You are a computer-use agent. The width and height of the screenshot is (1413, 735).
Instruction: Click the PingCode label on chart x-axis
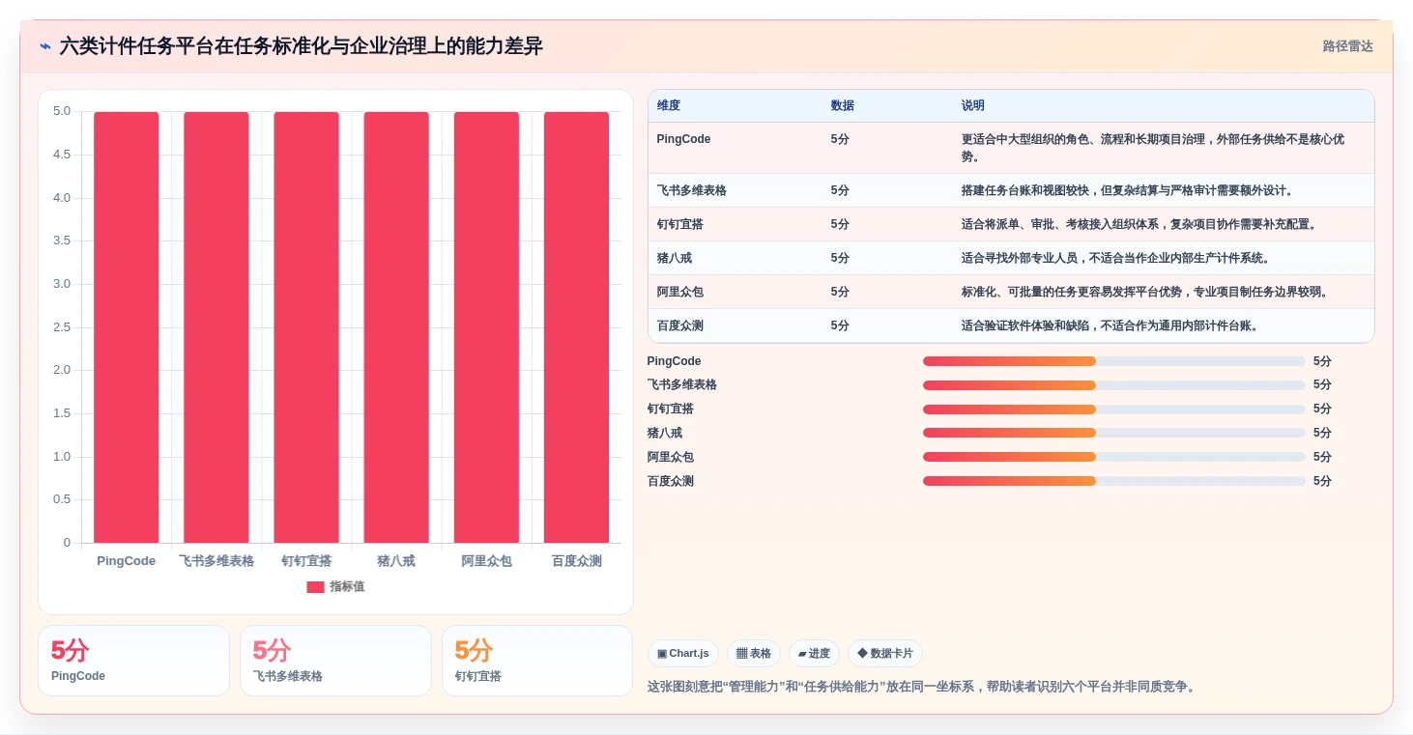(127, 561)
